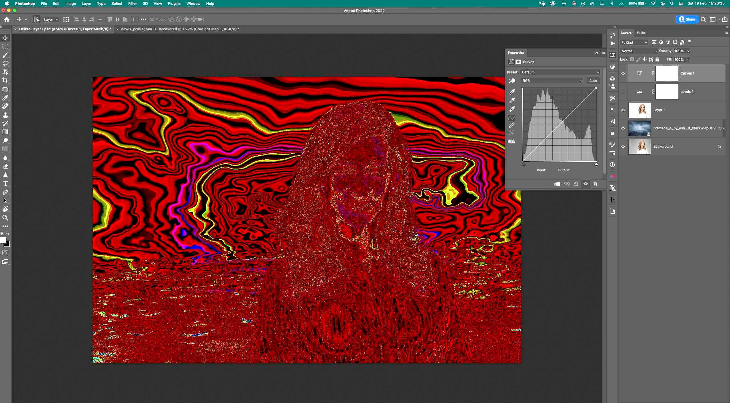
Task: Select the draw curve pencil icon
Action: click(512, 125)
